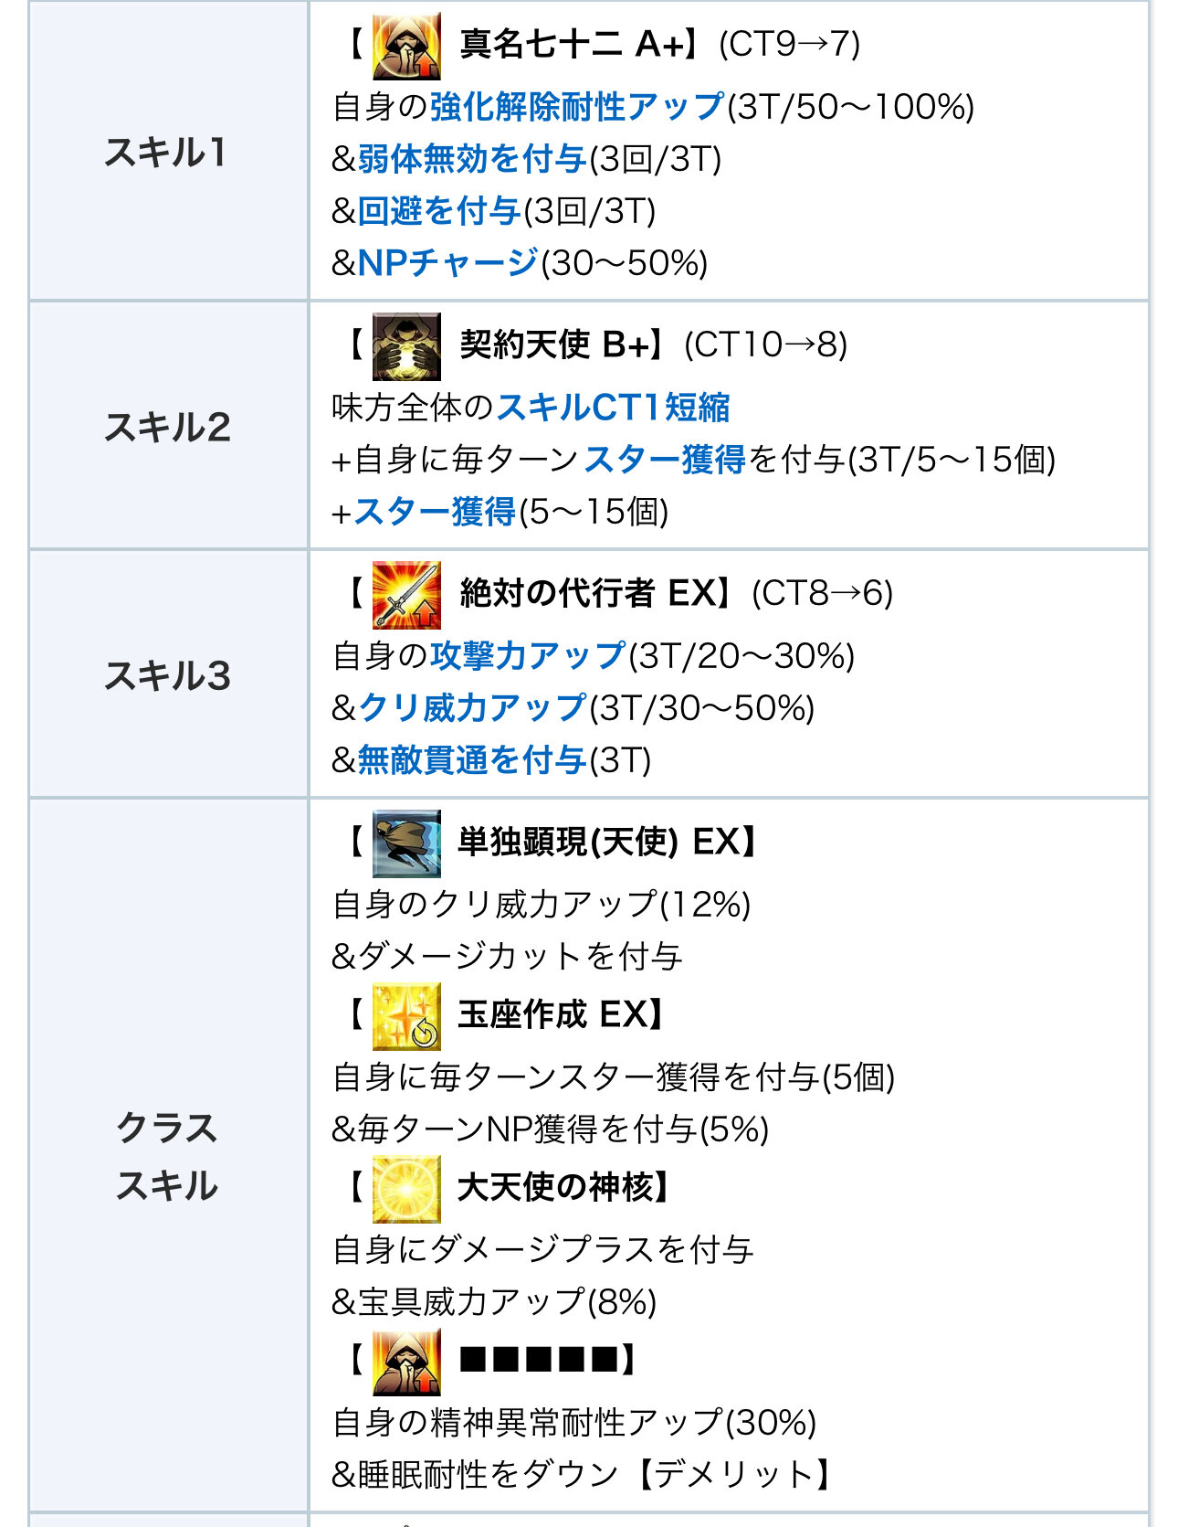
Task: Open the NPチャージ link
Action: 448,263
